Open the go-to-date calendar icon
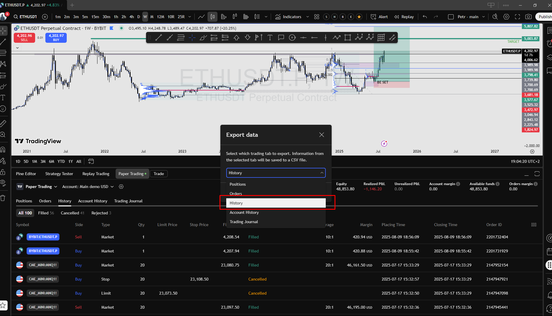Viewport: 552px width, 316px height. click(91, 161)
